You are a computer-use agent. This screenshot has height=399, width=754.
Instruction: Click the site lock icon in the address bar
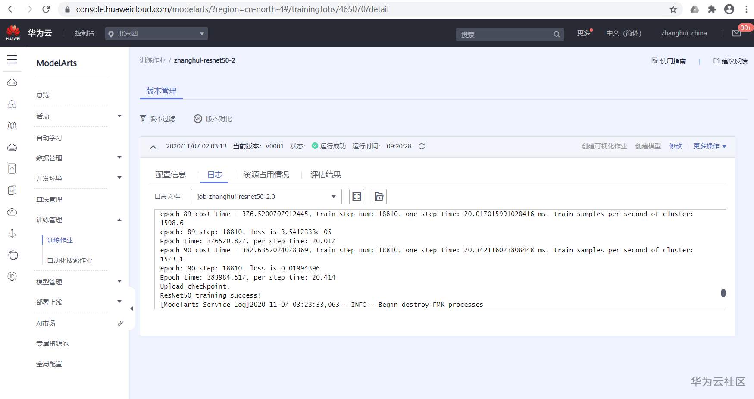pos(67,9)
